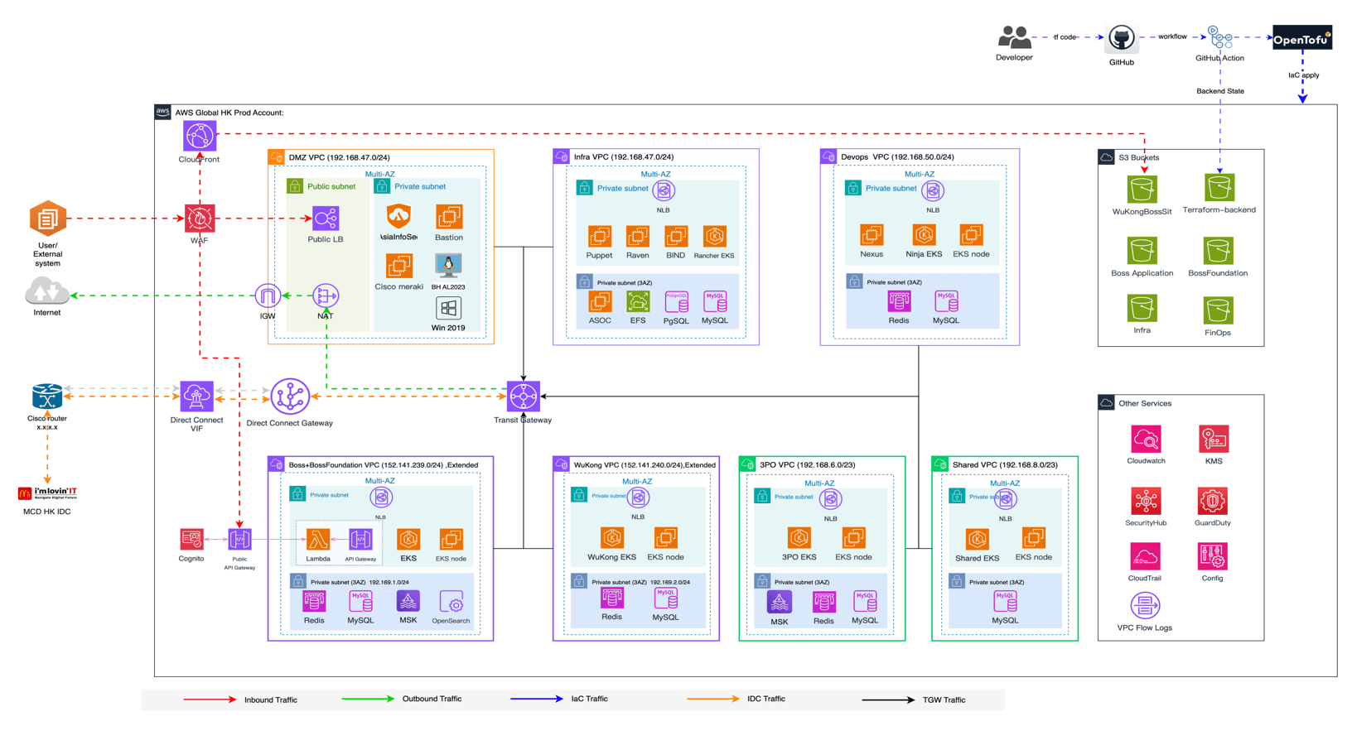Click the Lambda function icon
This screenshot has height=745, width=1352.
[x=318, y=540]
